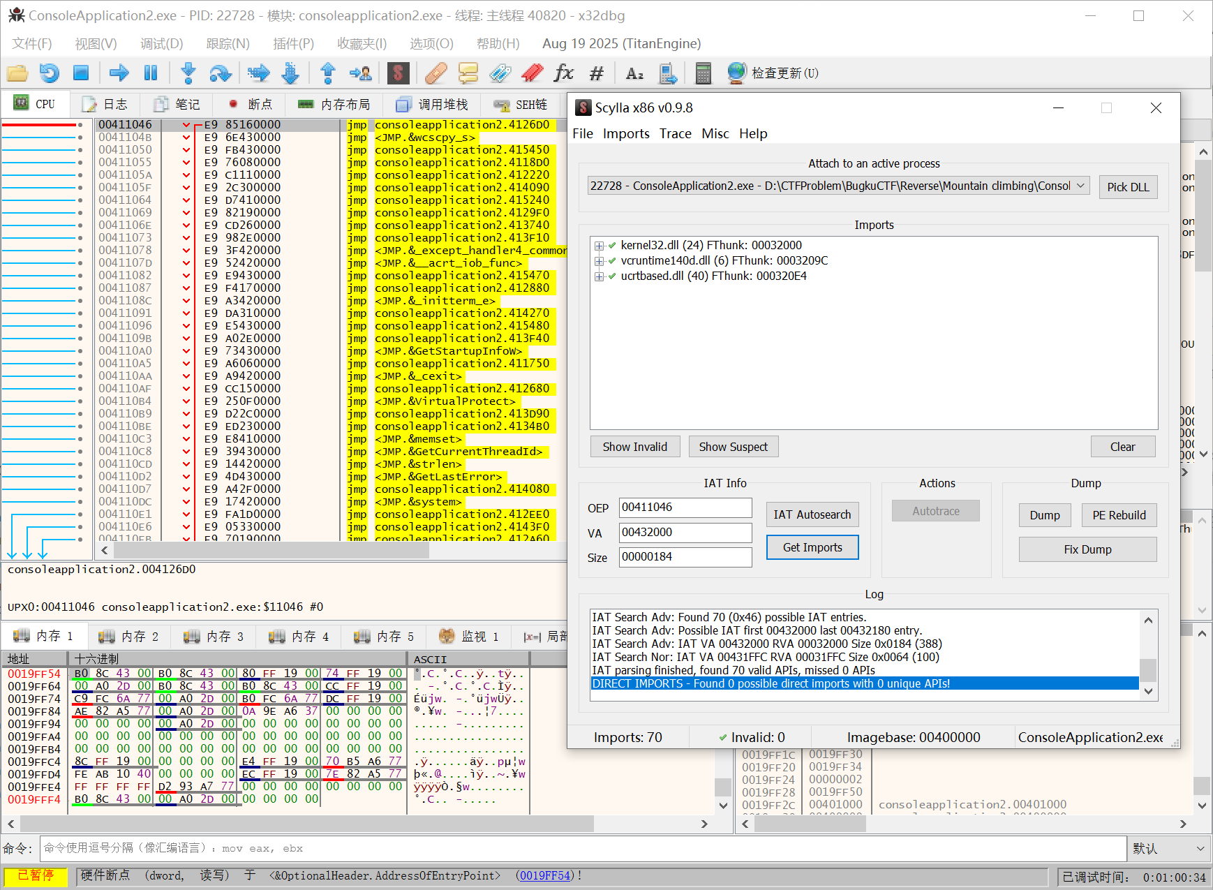Open the Imports menu in Scylla
The image size is (1213, 890).
coord(625,133)
